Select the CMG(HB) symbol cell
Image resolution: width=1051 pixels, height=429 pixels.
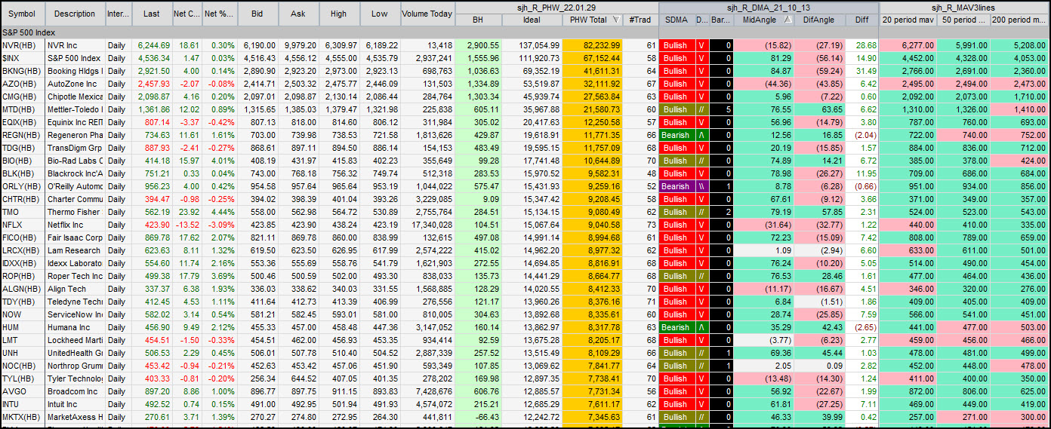23,97
